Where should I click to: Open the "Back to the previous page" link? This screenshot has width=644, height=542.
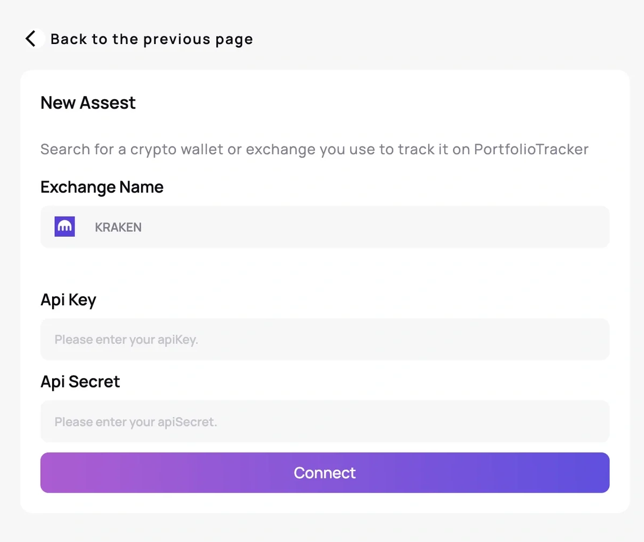tap(151, 39)
